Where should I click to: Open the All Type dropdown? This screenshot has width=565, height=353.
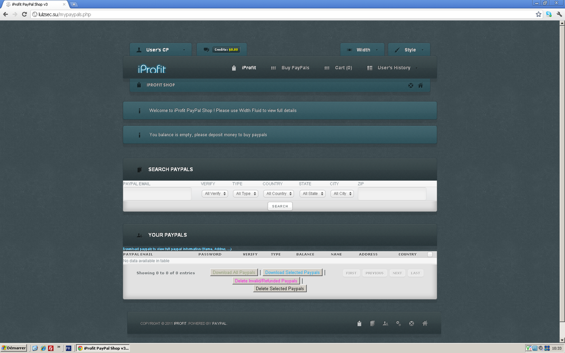[246, 194]
